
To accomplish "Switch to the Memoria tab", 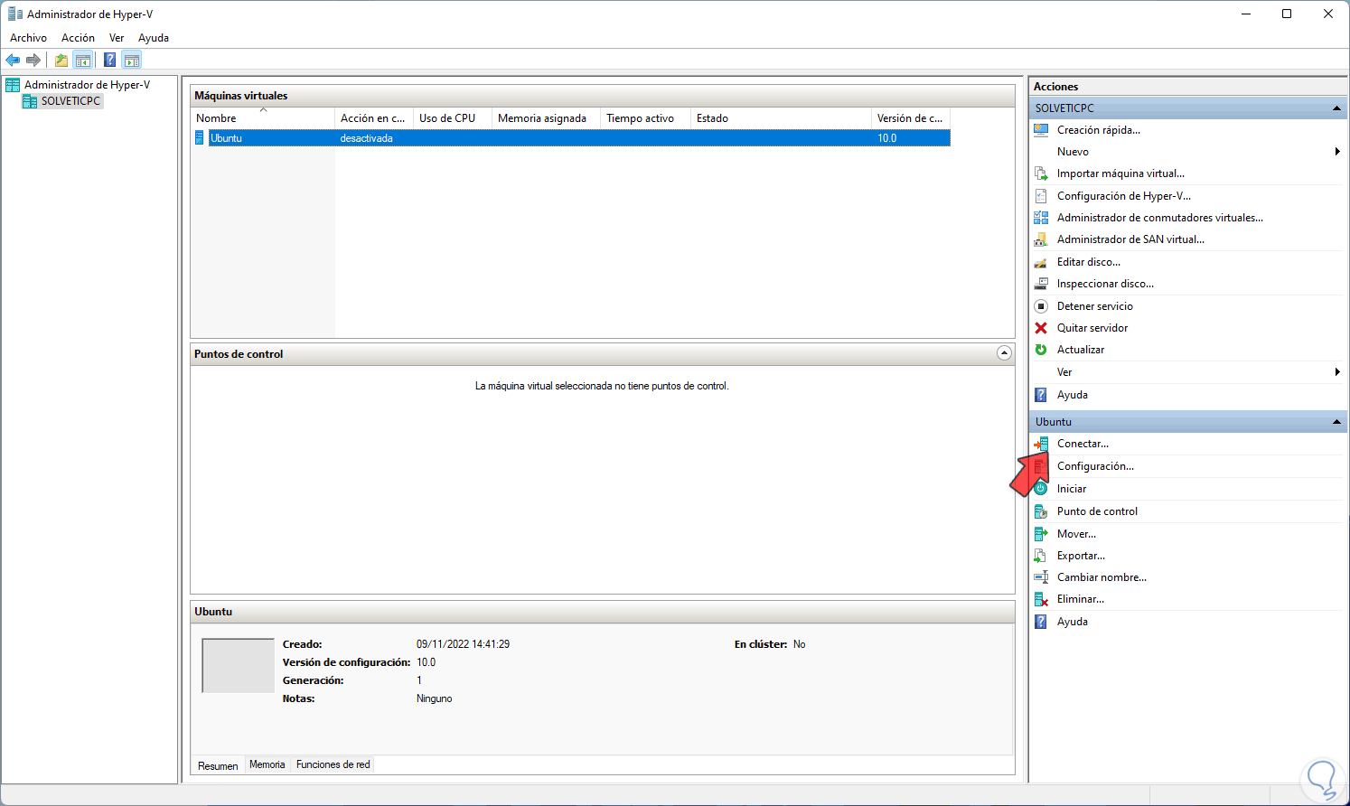I will pyautogui.click(x=267, y=764).
